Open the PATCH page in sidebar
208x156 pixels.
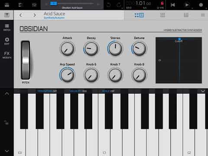(x=7, y=28)
